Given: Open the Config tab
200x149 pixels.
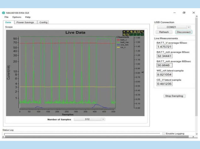Looking at the screenshot, I should [43, 22].
